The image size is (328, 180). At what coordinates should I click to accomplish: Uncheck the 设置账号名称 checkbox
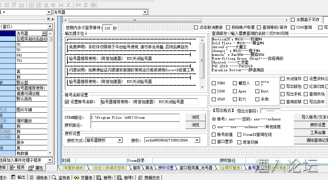coord(67,102)
